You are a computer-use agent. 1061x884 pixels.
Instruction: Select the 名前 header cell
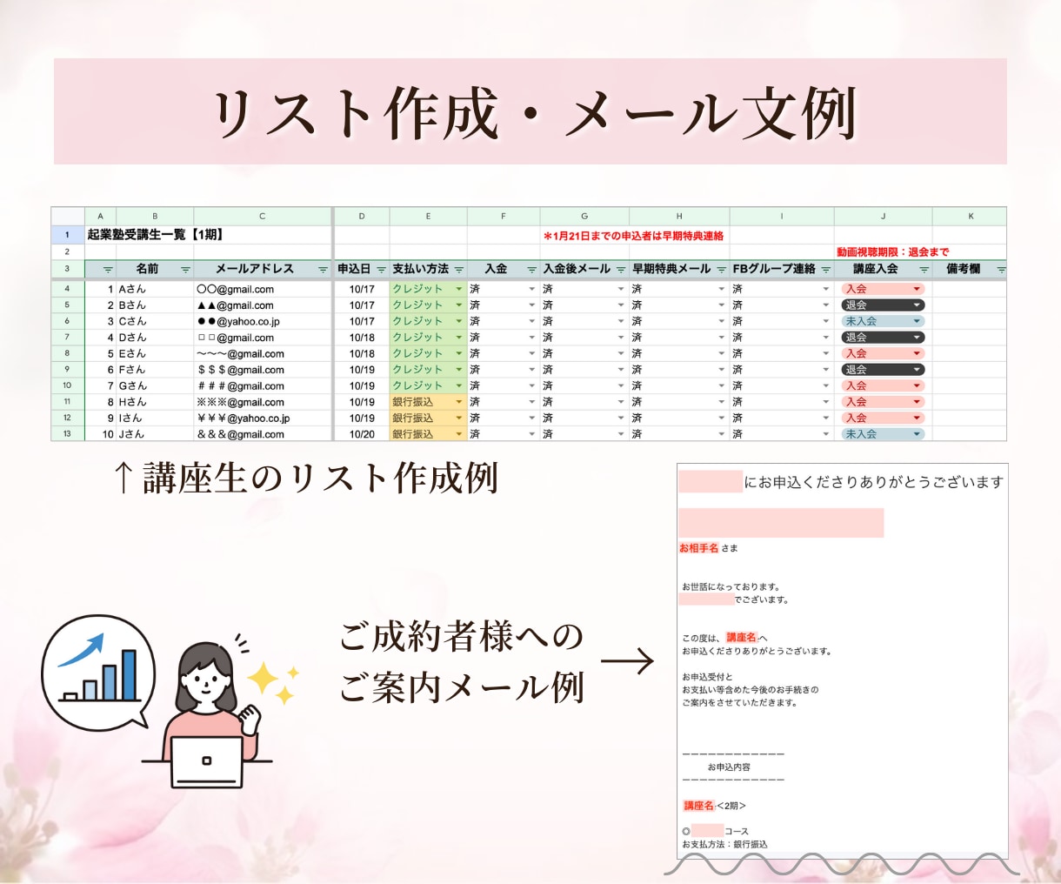(155, 269)
